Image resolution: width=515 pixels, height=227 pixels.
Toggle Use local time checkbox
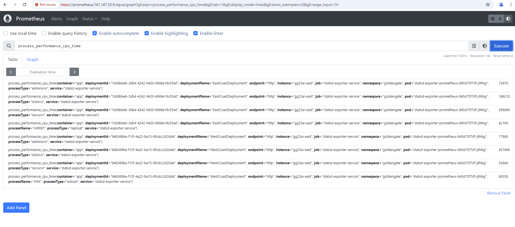point(5,33)
